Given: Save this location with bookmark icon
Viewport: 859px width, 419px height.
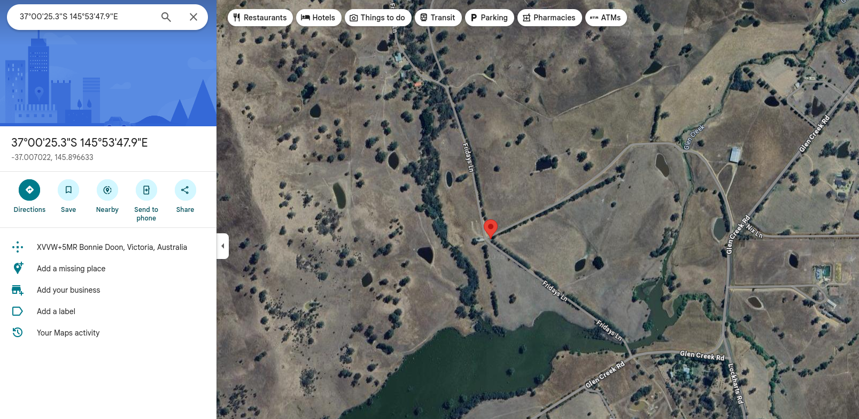Looking at the screenshot, I should pos(68,190).
